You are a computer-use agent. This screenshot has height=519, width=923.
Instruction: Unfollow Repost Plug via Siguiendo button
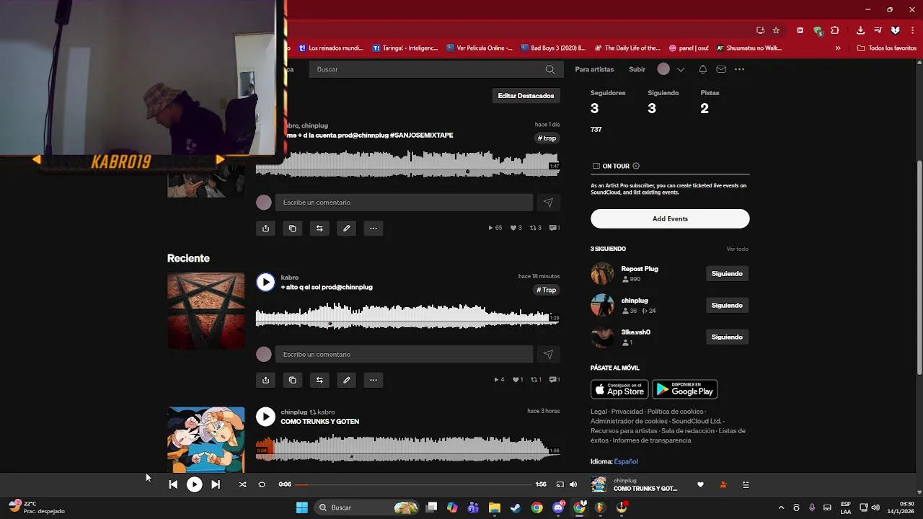click(727, 274)
